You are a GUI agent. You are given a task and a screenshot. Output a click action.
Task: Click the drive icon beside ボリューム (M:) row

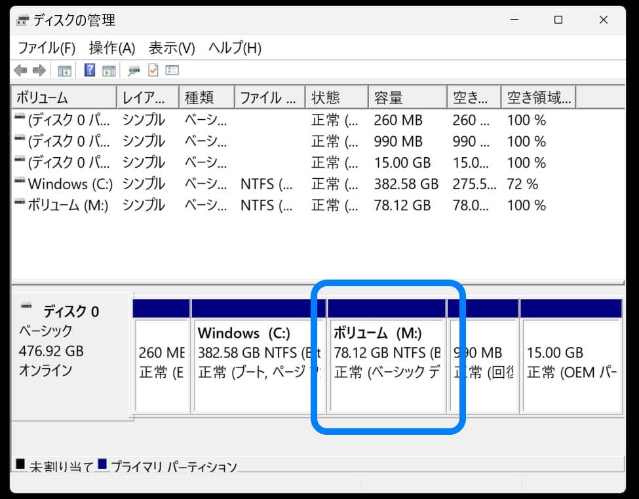pos(20,202)
